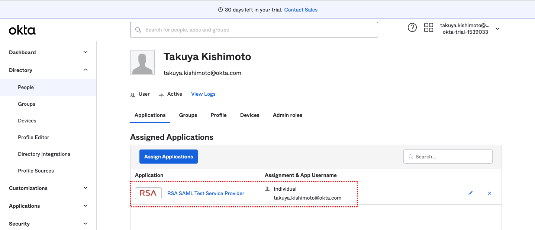Remove RSA SAML assignment with X icon
Image resolution: width=535 pixels, height=230 pixels.
pos(490,193)
